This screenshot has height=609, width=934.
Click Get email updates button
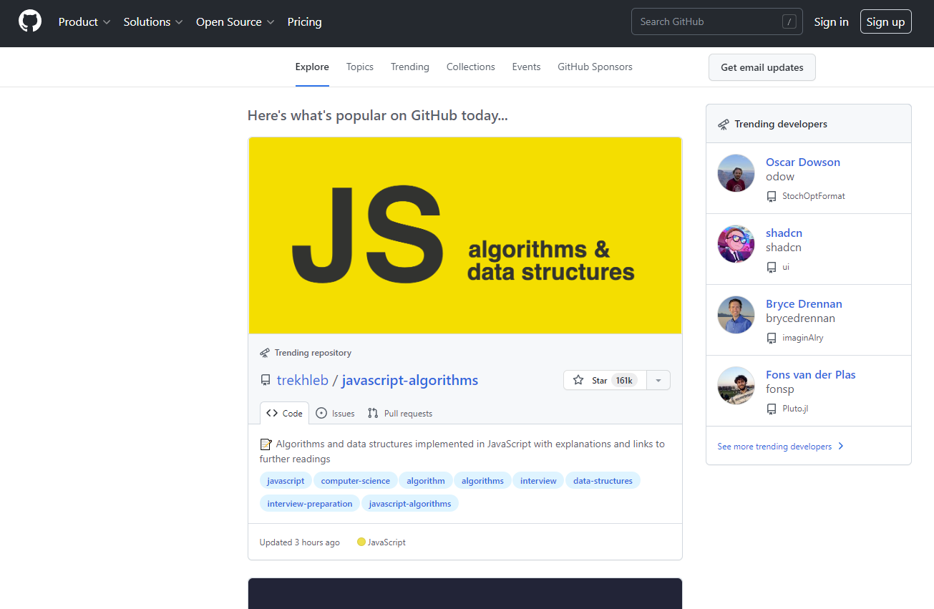[x=762, y=67]
